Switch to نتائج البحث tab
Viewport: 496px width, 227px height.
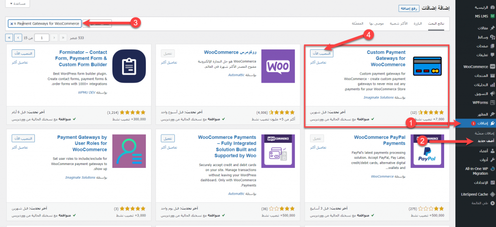(436, 24)
